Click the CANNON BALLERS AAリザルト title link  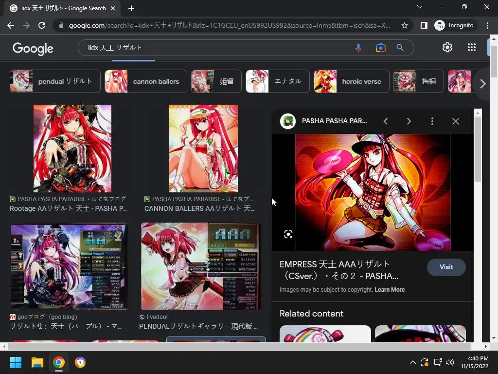tap(199, 208)
